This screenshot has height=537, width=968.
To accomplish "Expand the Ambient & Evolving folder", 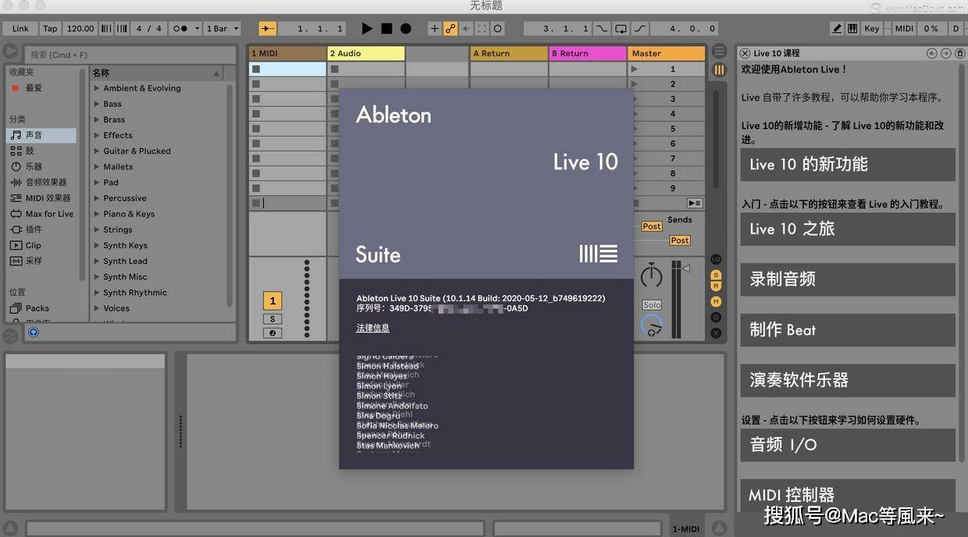I will [x=97, y=88].
